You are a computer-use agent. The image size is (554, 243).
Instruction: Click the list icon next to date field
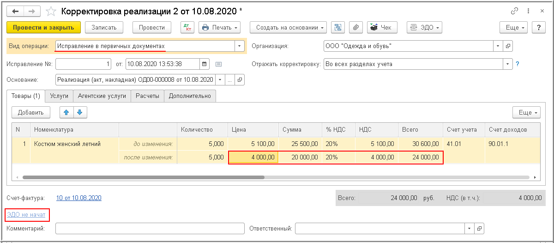tap(219, 64)
